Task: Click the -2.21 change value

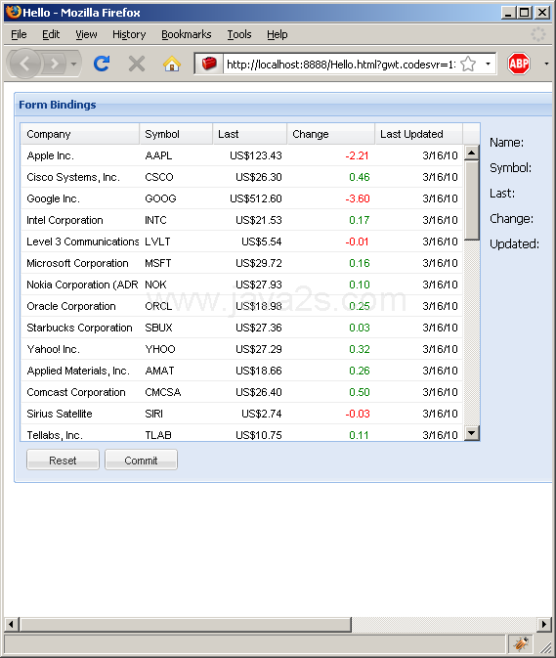Action: tap(357, 155)
